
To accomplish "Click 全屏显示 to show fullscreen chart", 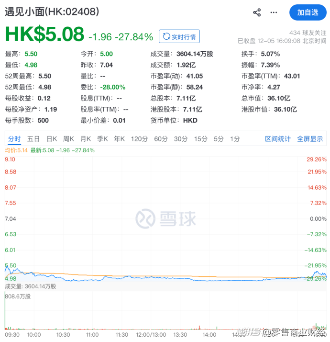I will point(310,139).
